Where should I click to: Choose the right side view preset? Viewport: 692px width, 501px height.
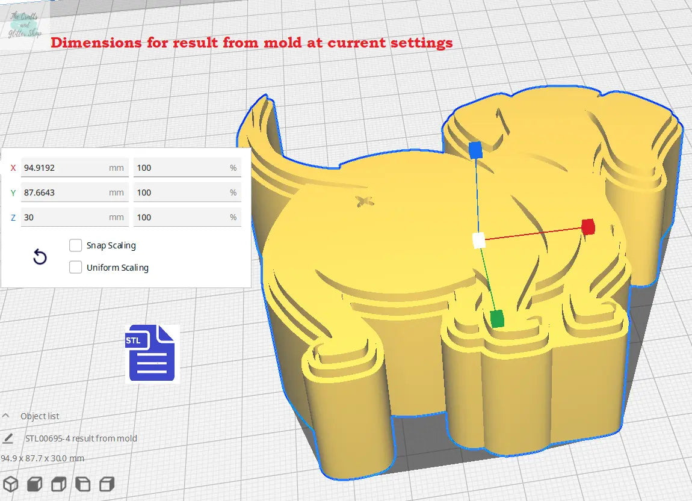coord(107,483)
